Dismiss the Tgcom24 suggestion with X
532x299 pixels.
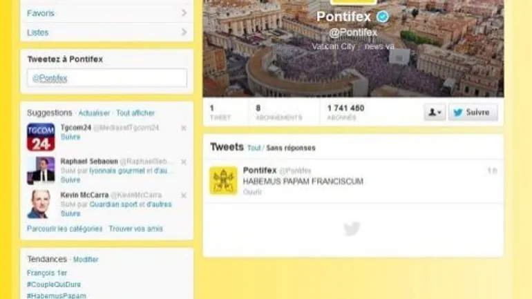[x=184, y=128]
